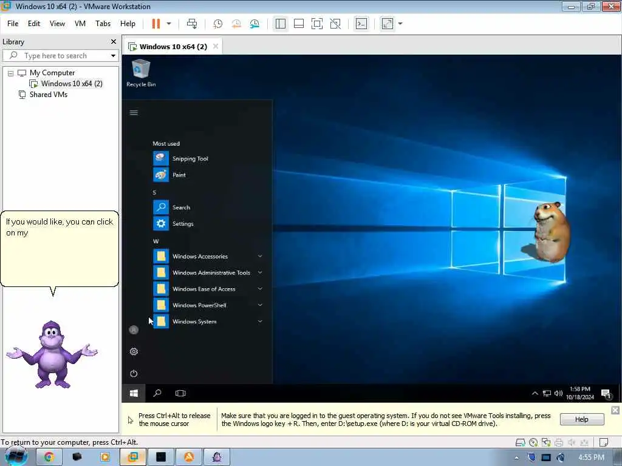Click the guest taskbar search icon
Image resolution: width=622 pixels, height=466 pixels.
point(157,393)
